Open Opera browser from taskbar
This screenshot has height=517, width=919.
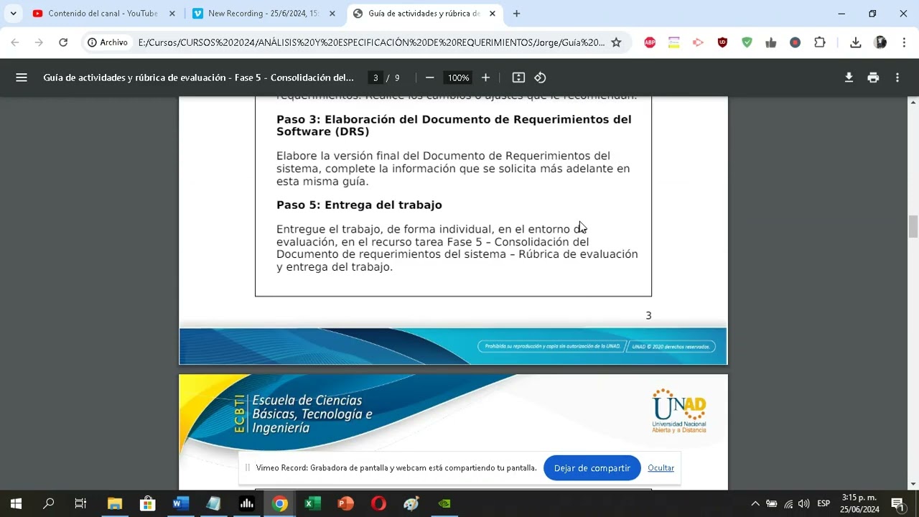tap(378, 503)
